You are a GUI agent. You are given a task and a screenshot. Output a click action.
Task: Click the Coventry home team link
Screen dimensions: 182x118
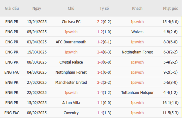click(71, 113)
